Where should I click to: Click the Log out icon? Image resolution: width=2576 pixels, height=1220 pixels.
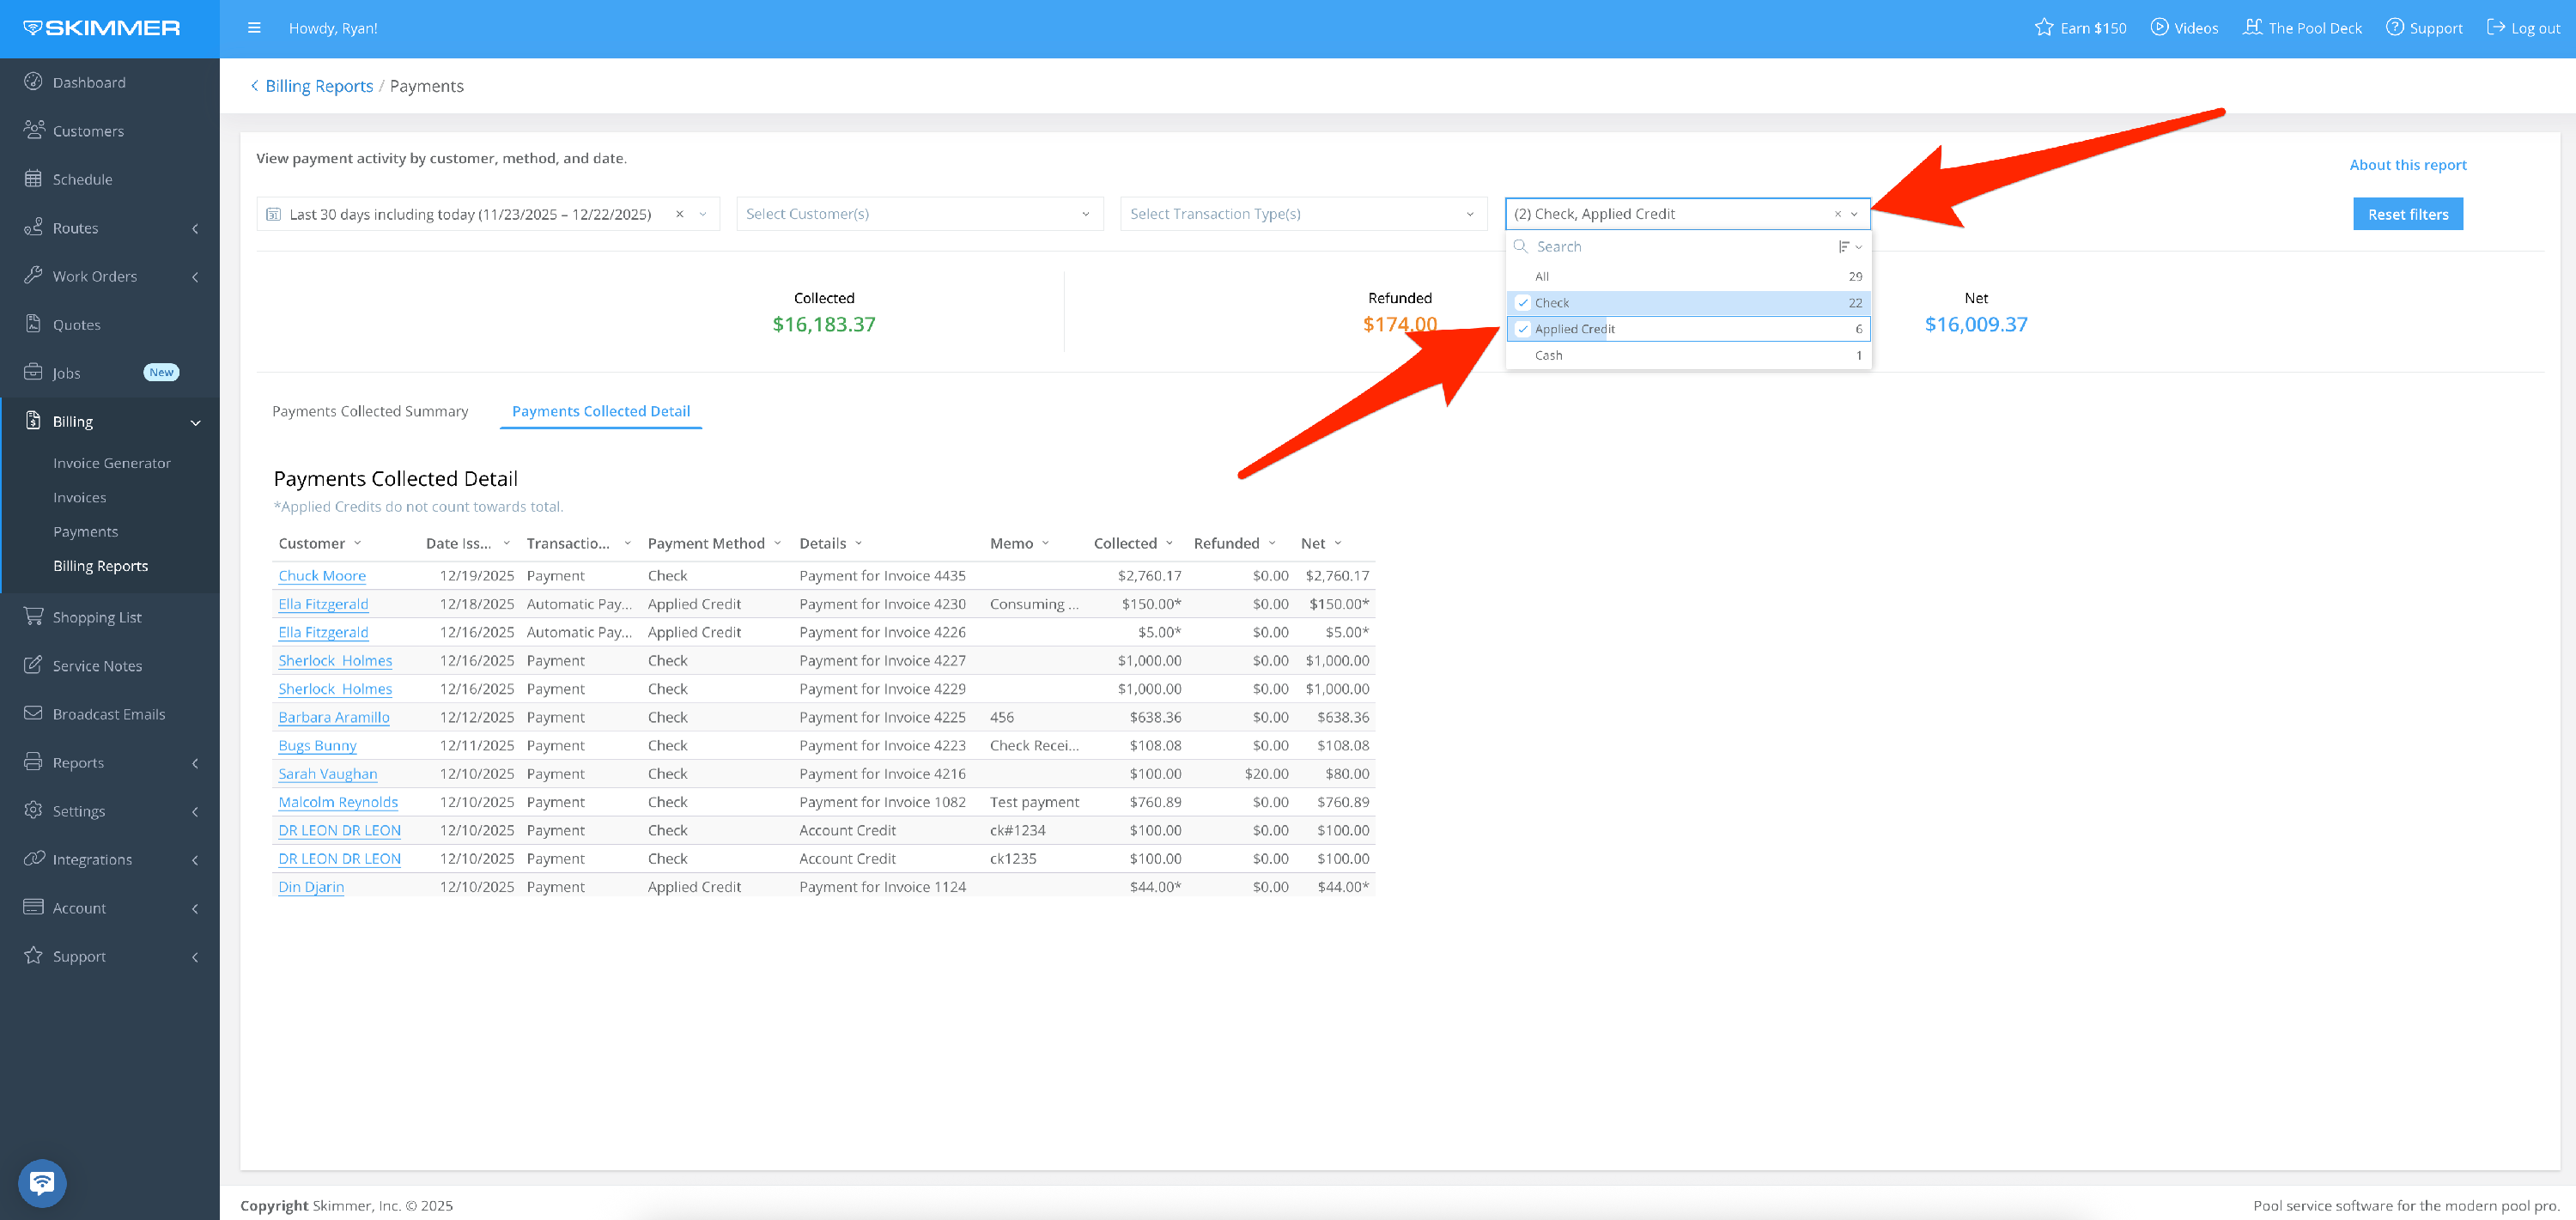coord(2496,28)
